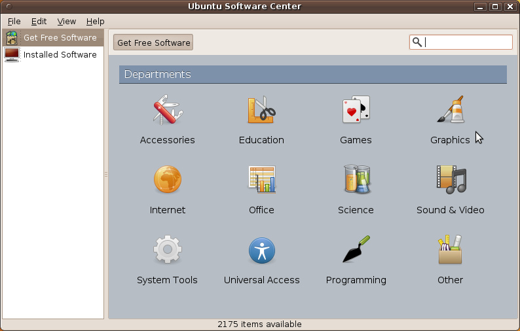The image size is (520, 331).
Task: Click the Office label
Action: [262, 210]
